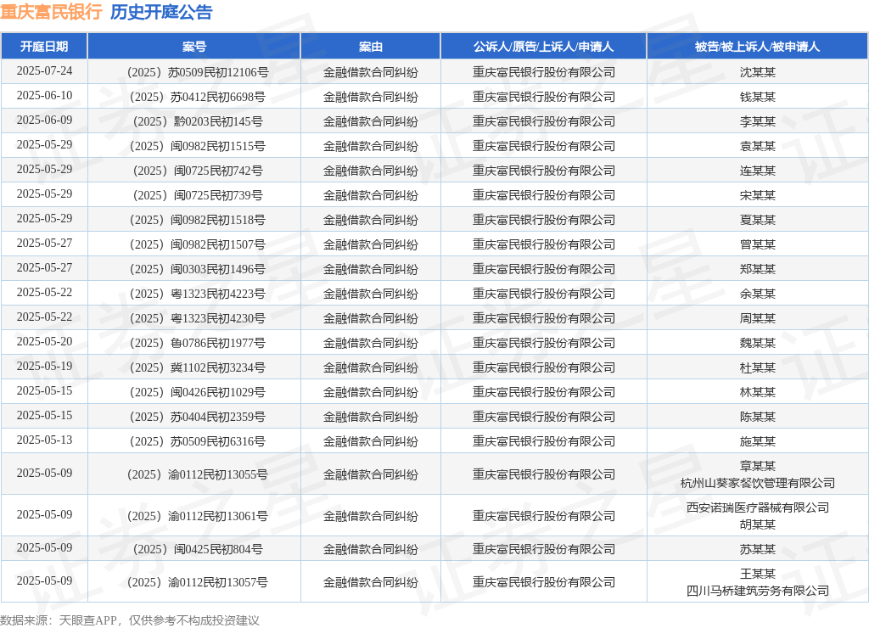Image resolution: width=869 pixels, height=628 pixels.
Task: Click defendant cell 余某某
Action: pos(758,294)
